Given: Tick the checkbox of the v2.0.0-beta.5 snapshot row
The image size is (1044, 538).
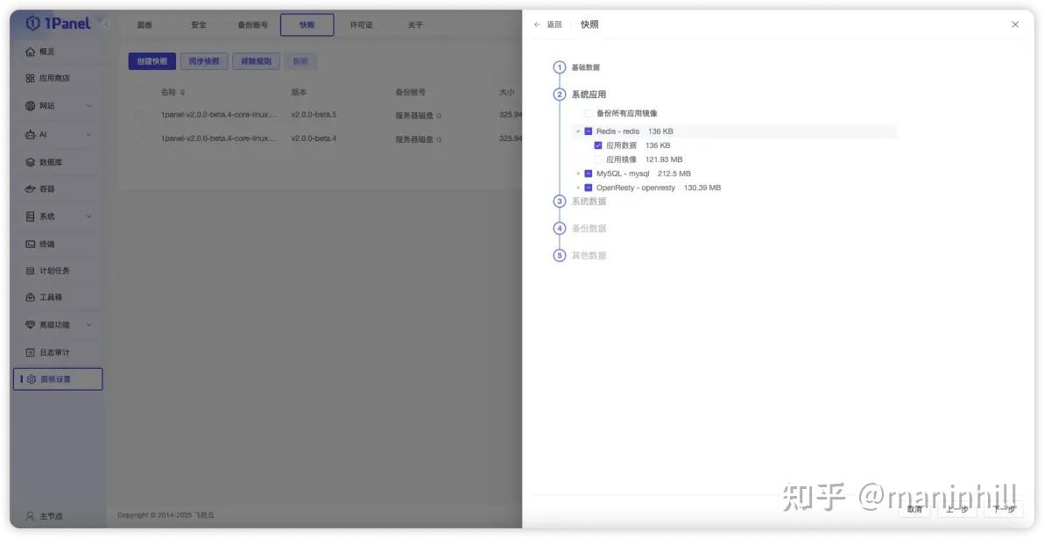Looking at the screenshot, I should 138,115.
